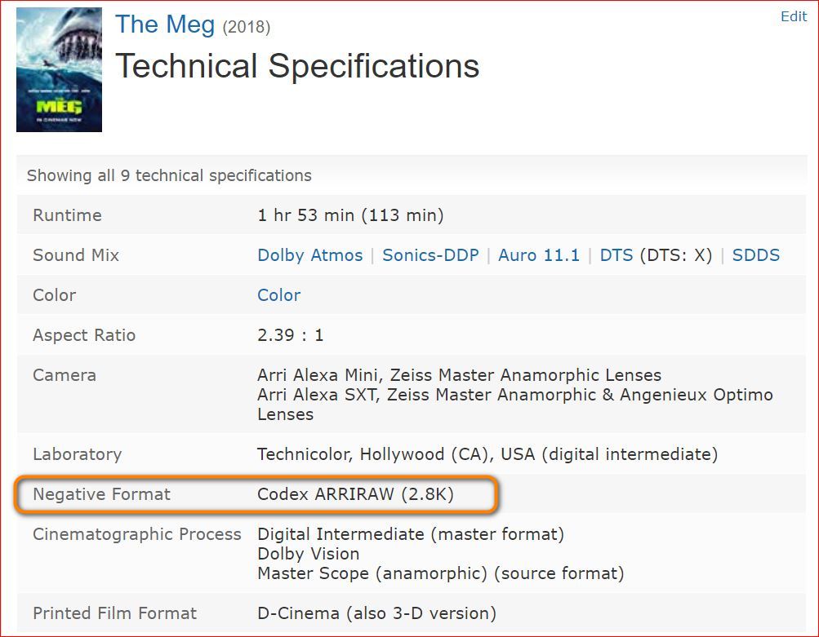
Task: Click the Camera row label
Action: point(65,375)
